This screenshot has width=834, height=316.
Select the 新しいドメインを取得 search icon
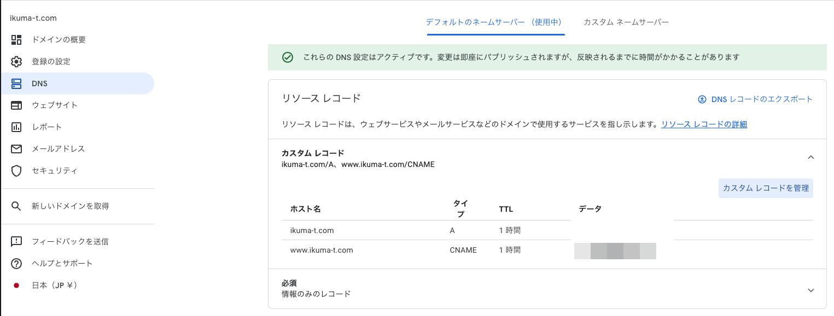tap(16, 206)
